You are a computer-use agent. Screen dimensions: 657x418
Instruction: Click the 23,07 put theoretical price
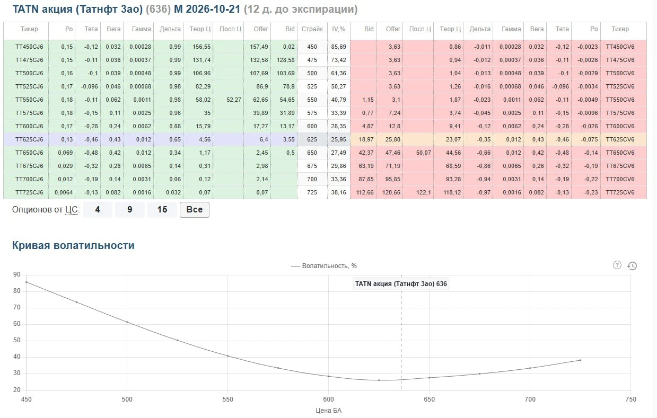click(x=448, y=139)
